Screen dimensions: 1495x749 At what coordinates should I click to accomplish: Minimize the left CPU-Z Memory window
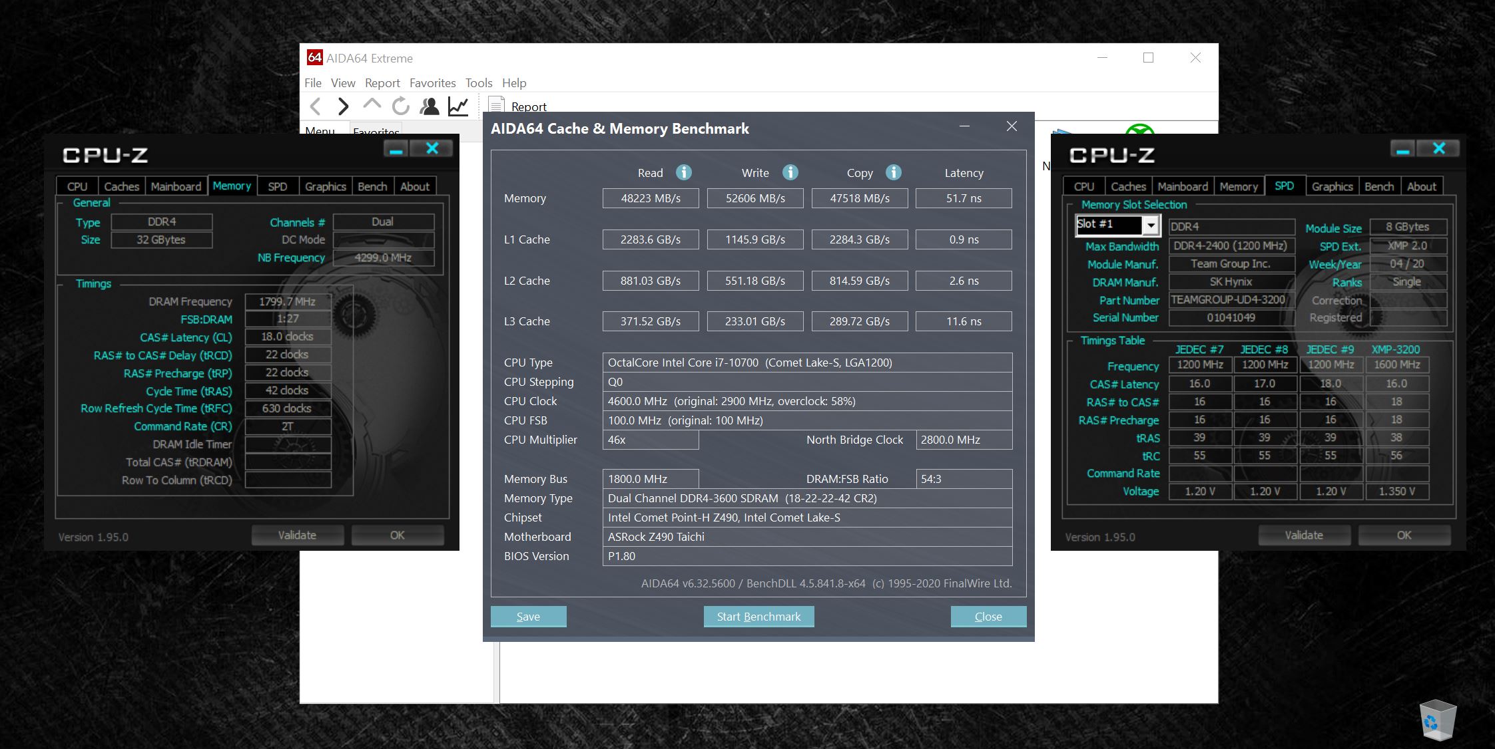pos(396,149)
